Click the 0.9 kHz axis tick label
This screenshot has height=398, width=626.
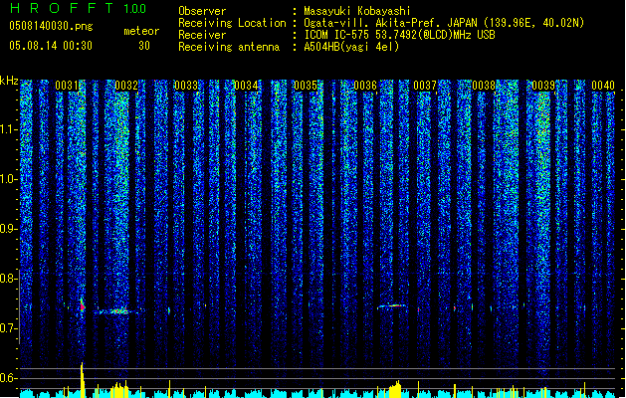tap(9, 229)
